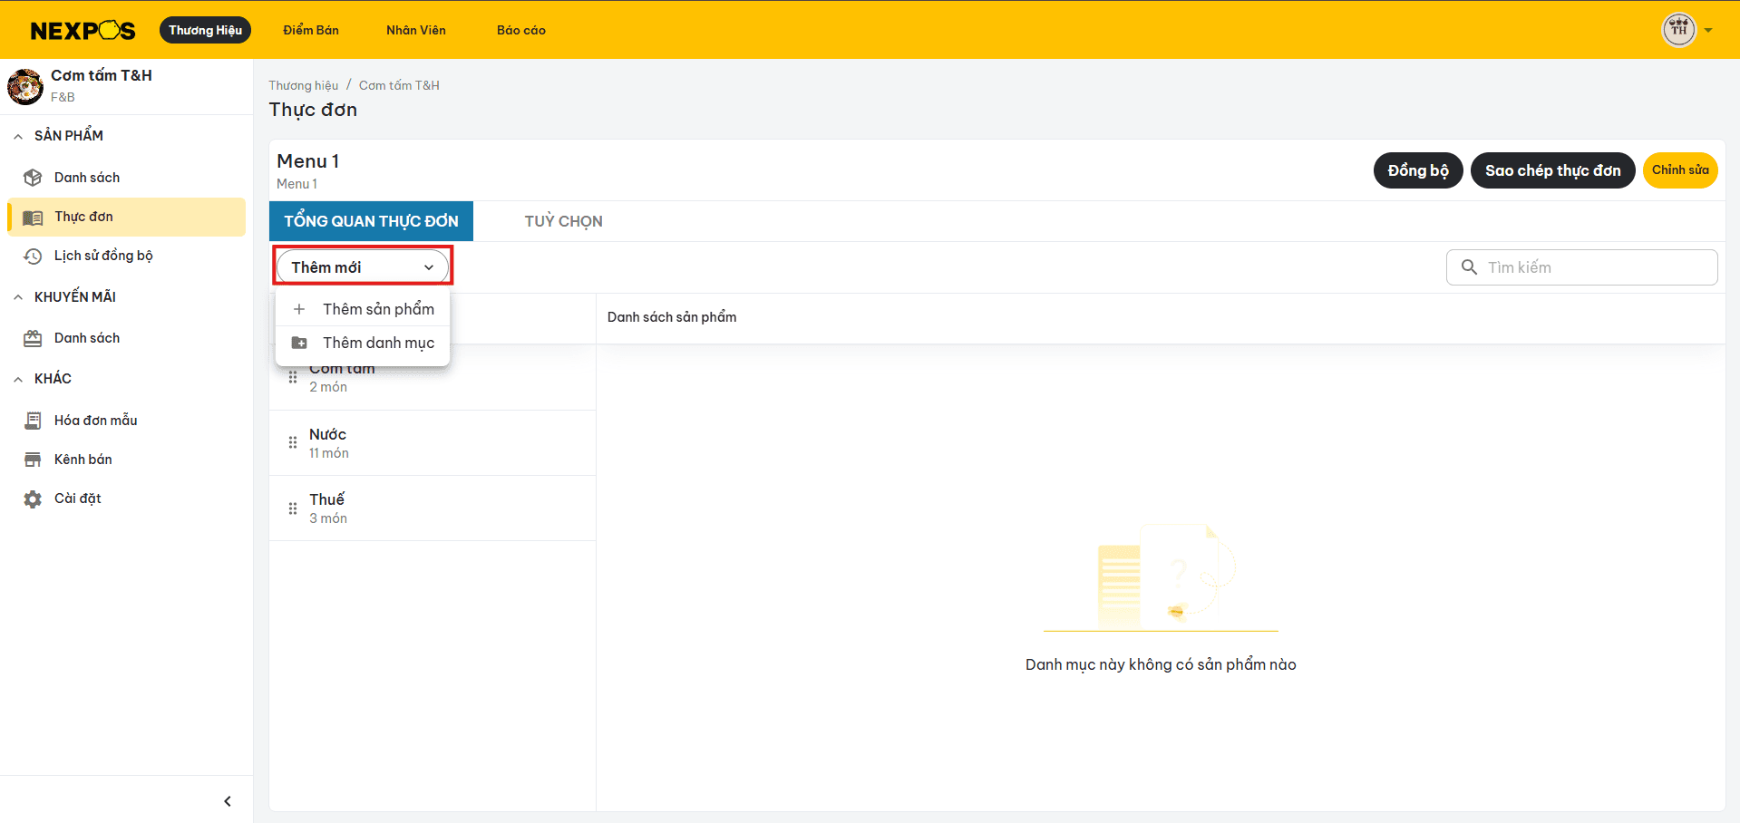Screen dimensions: 1740x823
Task: Collapse the sidebar with the left chevron
Action: click(x=228, y=801)
